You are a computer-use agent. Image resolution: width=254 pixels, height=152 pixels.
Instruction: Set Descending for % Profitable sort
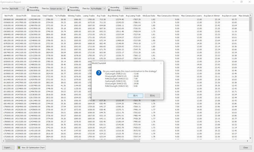click(x=109, y=10)
